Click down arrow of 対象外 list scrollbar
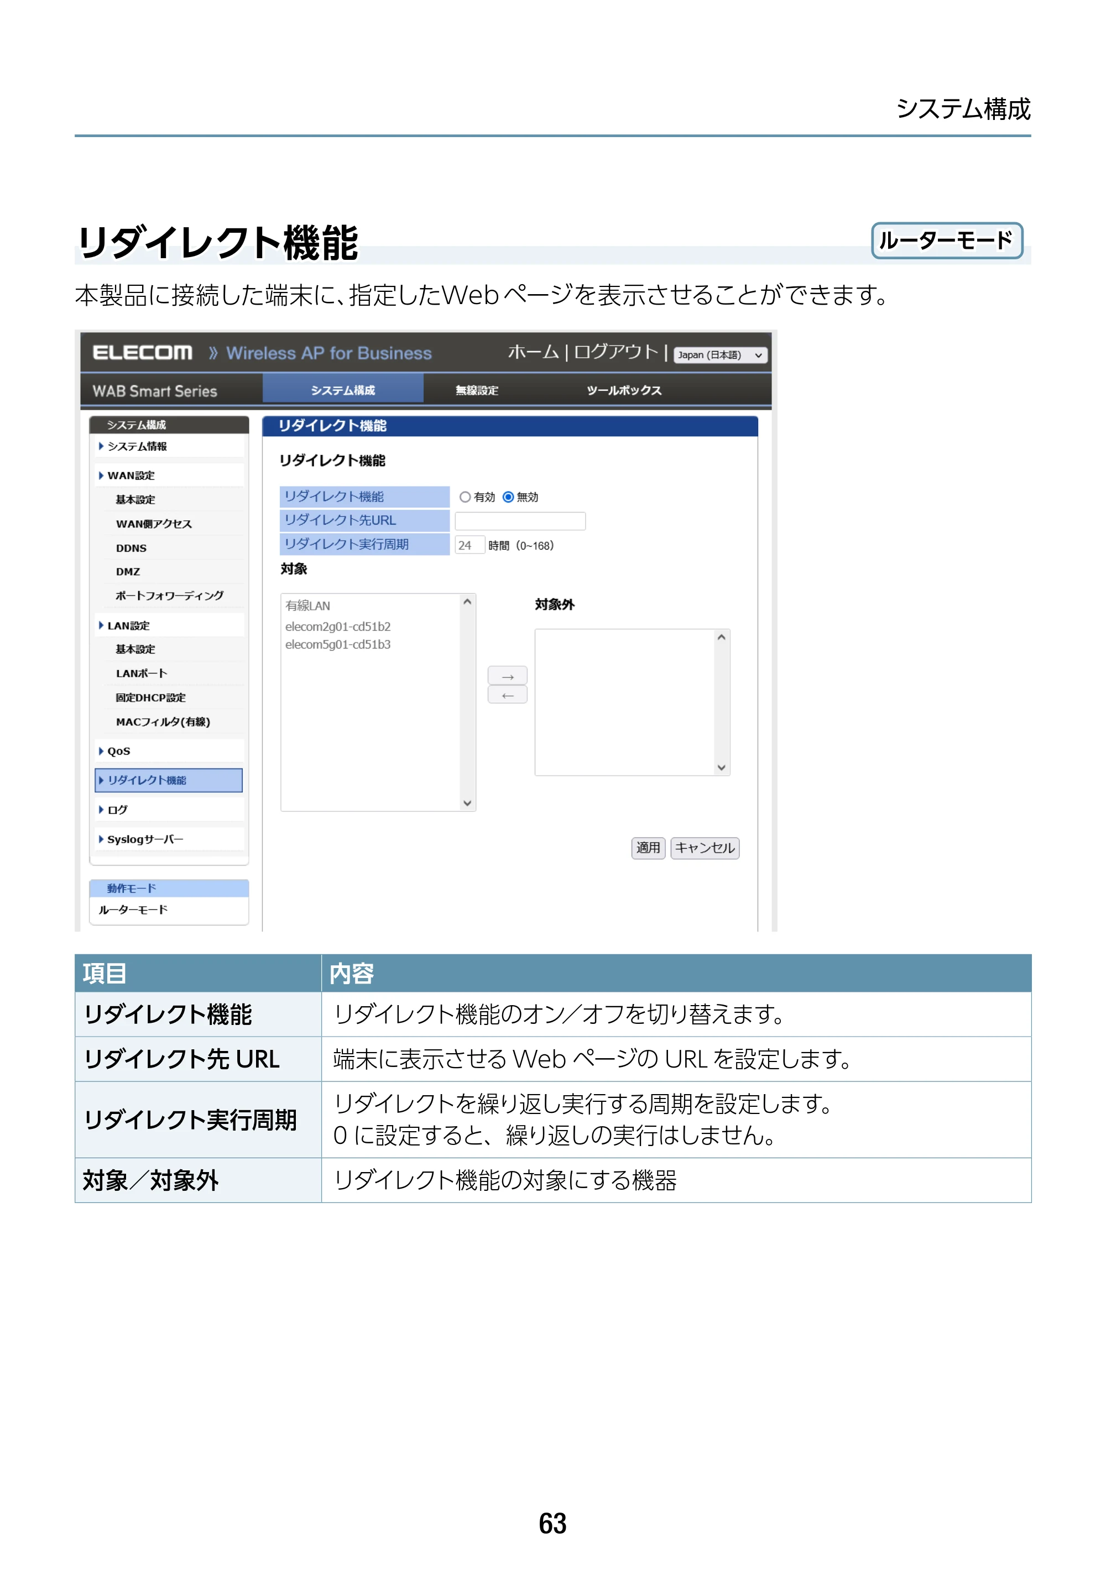 tap(721, 767)
